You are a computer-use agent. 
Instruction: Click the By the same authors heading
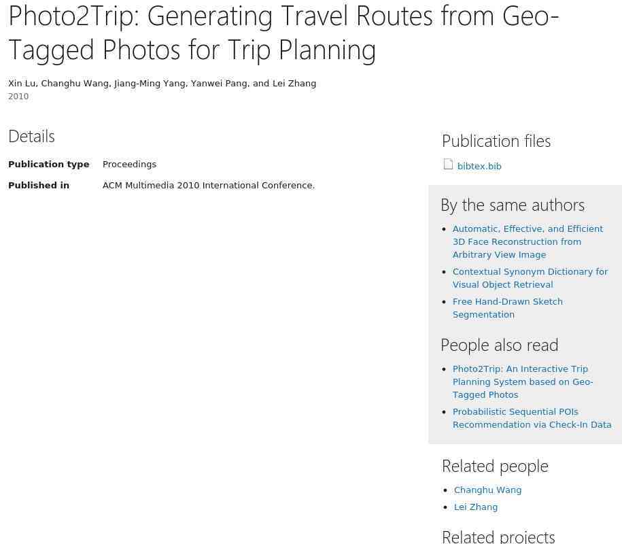tap(512, 205)
